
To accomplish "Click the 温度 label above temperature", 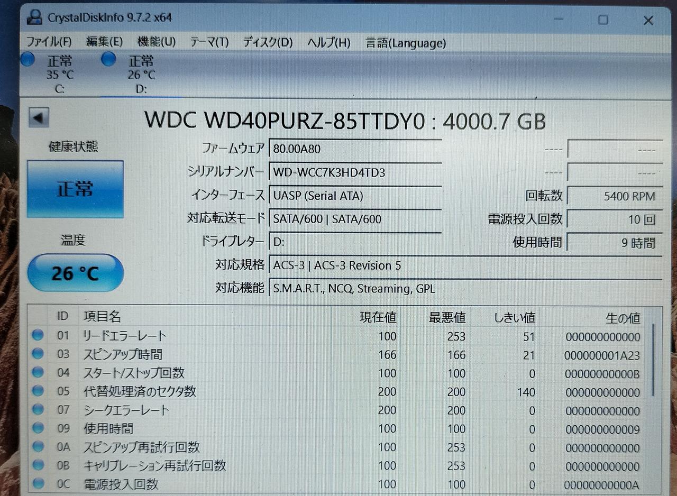I will click(x=73, y=240).
